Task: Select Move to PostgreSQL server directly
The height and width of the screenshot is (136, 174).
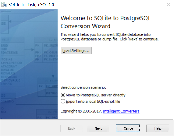Action: (x=93, y=95)
